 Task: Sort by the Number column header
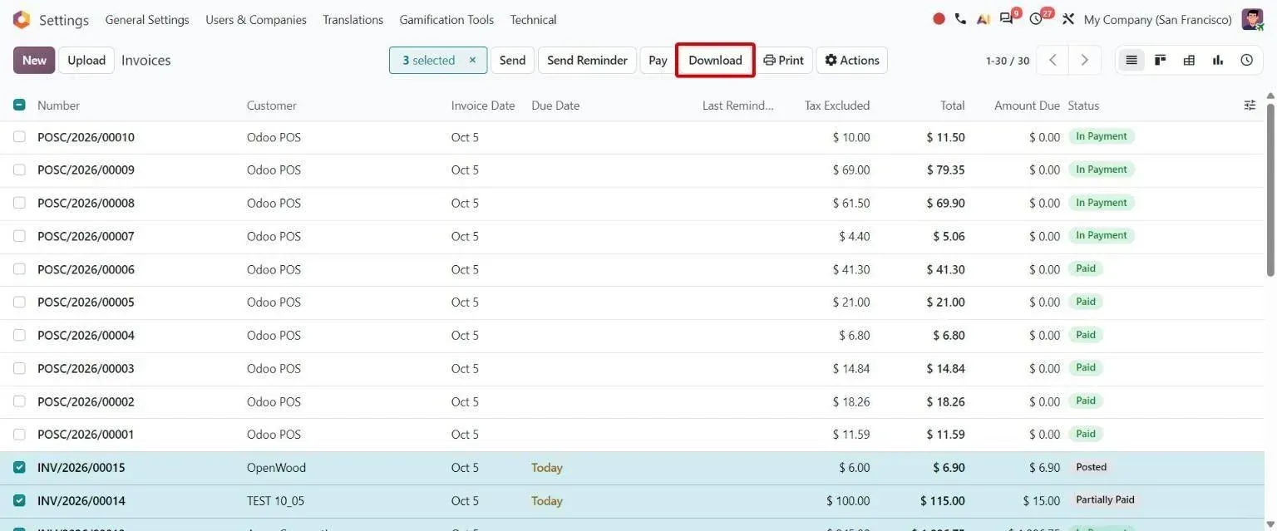pos(59,106)
